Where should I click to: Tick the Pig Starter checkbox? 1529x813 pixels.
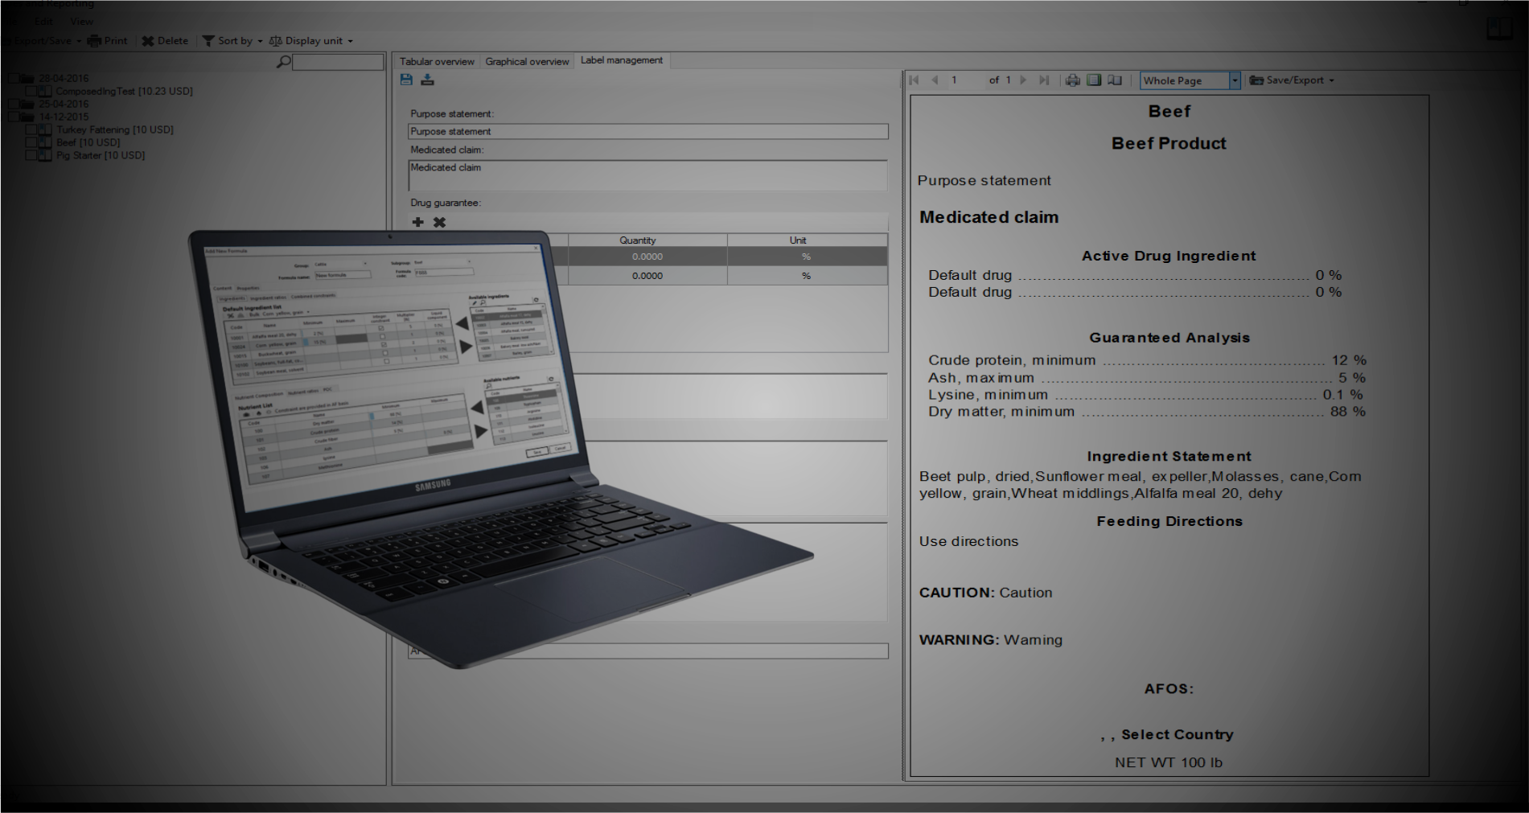[x=31, y=156]
